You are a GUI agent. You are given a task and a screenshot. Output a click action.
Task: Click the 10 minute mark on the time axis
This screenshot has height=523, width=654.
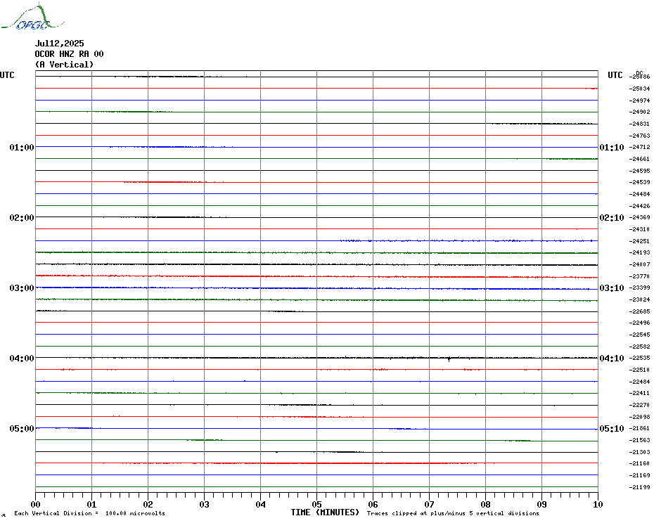598,504
